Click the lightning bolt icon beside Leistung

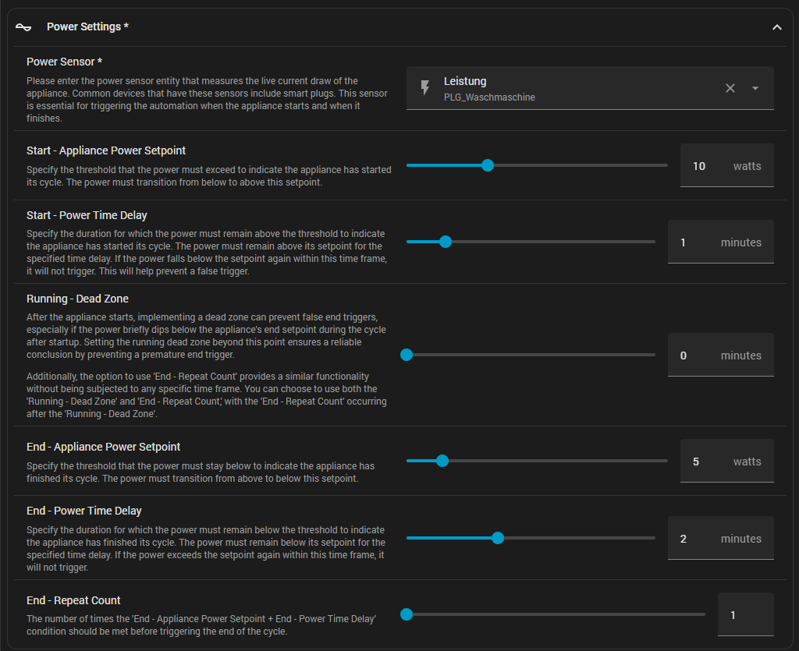[425, 88]
